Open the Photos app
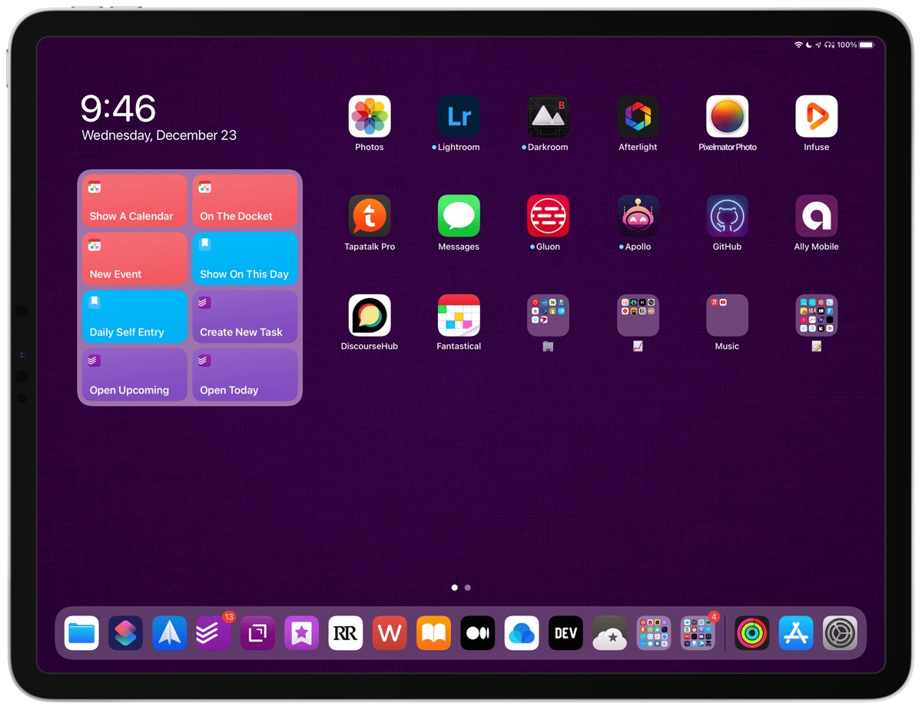922x710 pixels. tap(370, 116)
